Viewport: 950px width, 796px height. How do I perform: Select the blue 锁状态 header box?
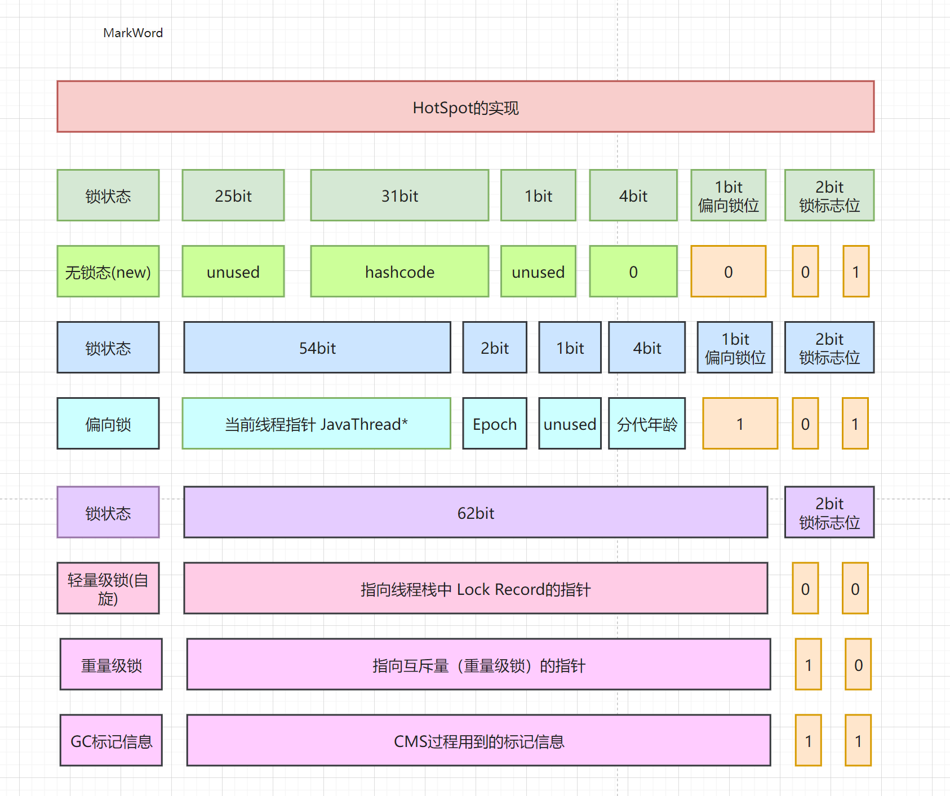(108, 347)
